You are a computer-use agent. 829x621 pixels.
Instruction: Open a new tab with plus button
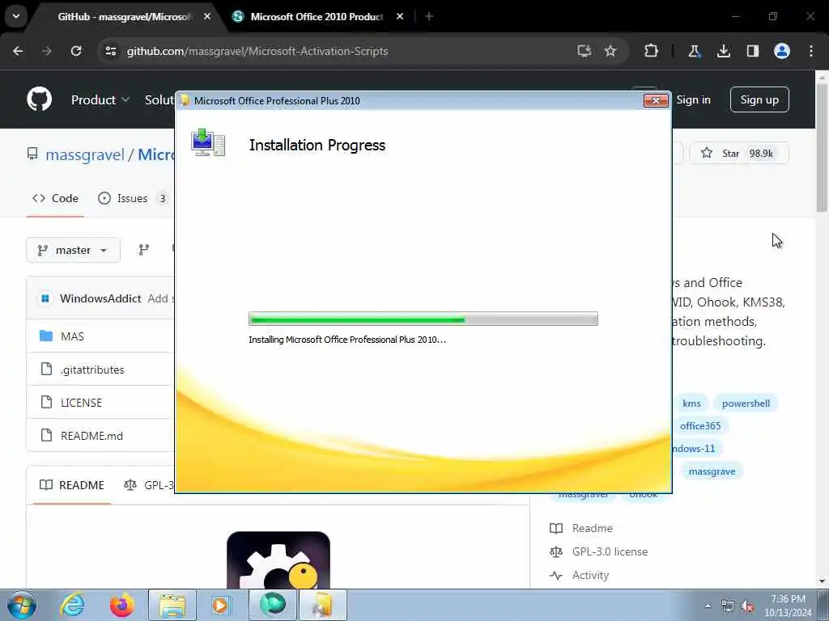(x=429, y=16)
